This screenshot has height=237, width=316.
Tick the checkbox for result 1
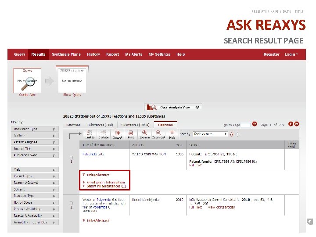point(71,157)
